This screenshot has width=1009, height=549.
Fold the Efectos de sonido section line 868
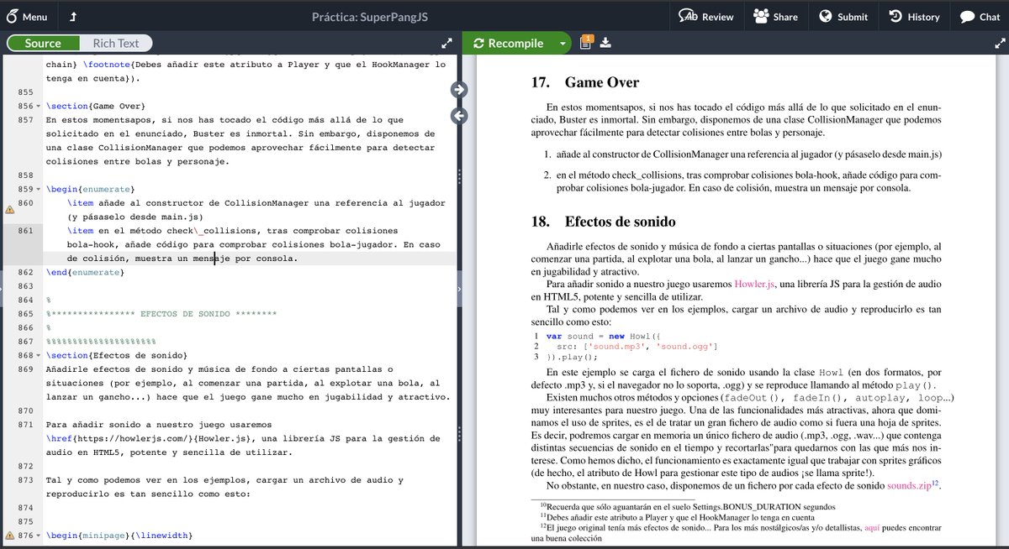[38, 356]
